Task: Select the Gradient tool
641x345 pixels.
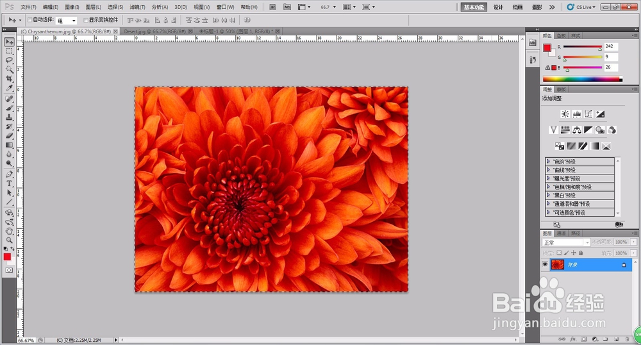Action: pos(9,145)
